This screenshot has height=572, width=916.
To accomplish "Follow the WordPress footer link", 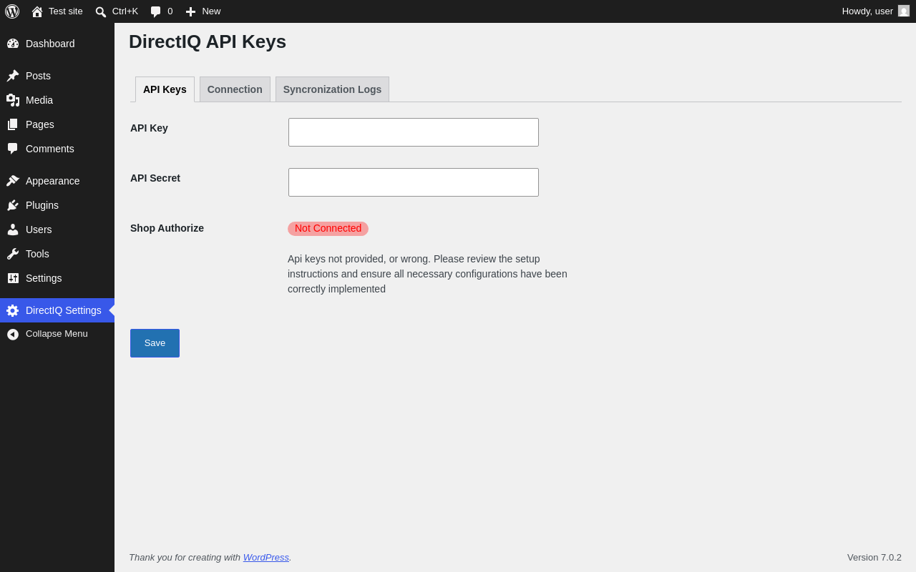I will point(266,558).
